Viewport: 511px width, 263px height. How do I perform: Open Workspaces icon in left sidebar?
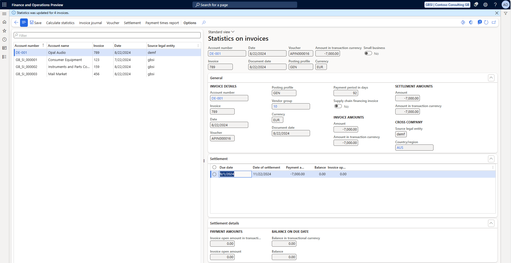(x=4, y=48)
